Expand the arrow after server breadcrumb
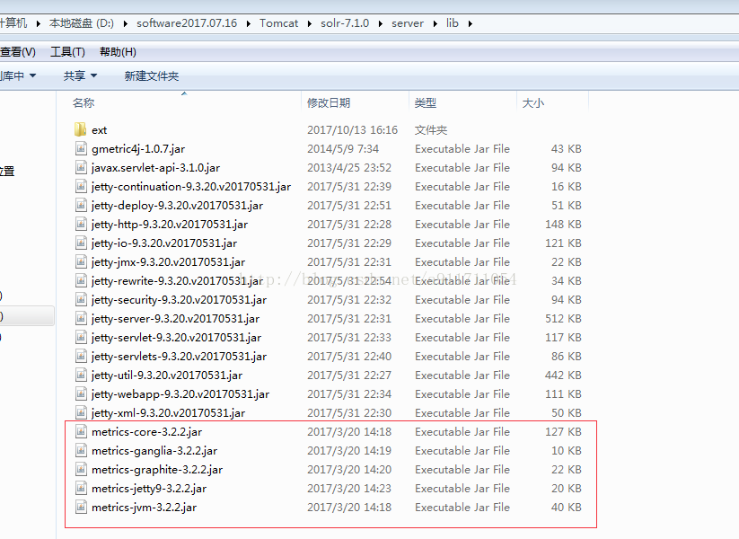This screenshot has width=739, height=539. coord(435,23)
